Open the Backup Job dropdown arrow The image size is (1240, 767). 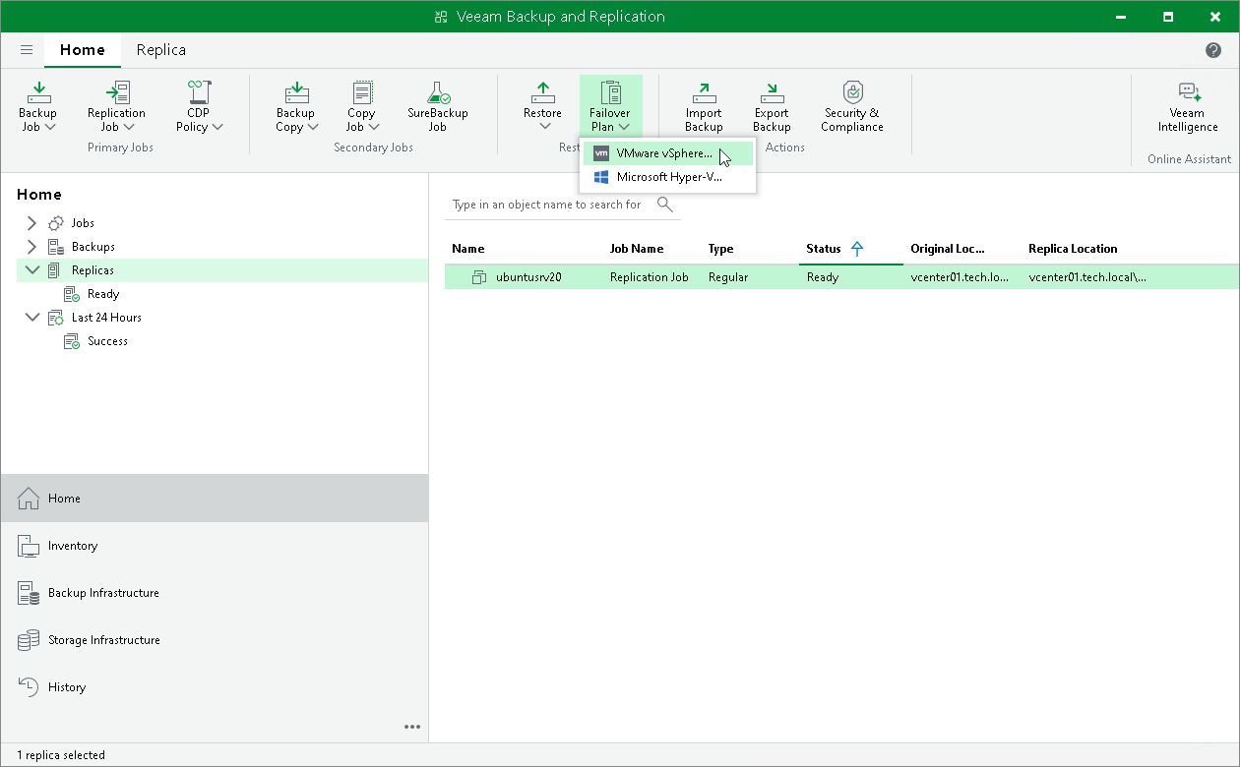click(50, 127)
